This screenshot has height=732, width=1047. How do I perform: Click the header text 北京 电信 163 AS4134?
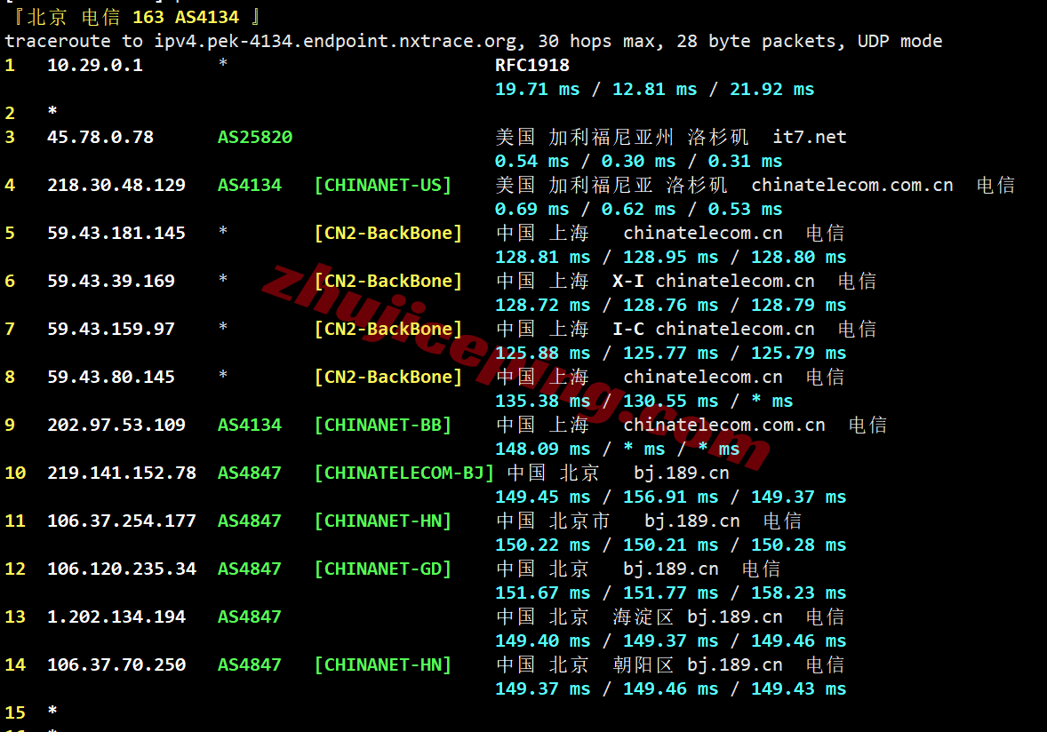coord(133,17)
